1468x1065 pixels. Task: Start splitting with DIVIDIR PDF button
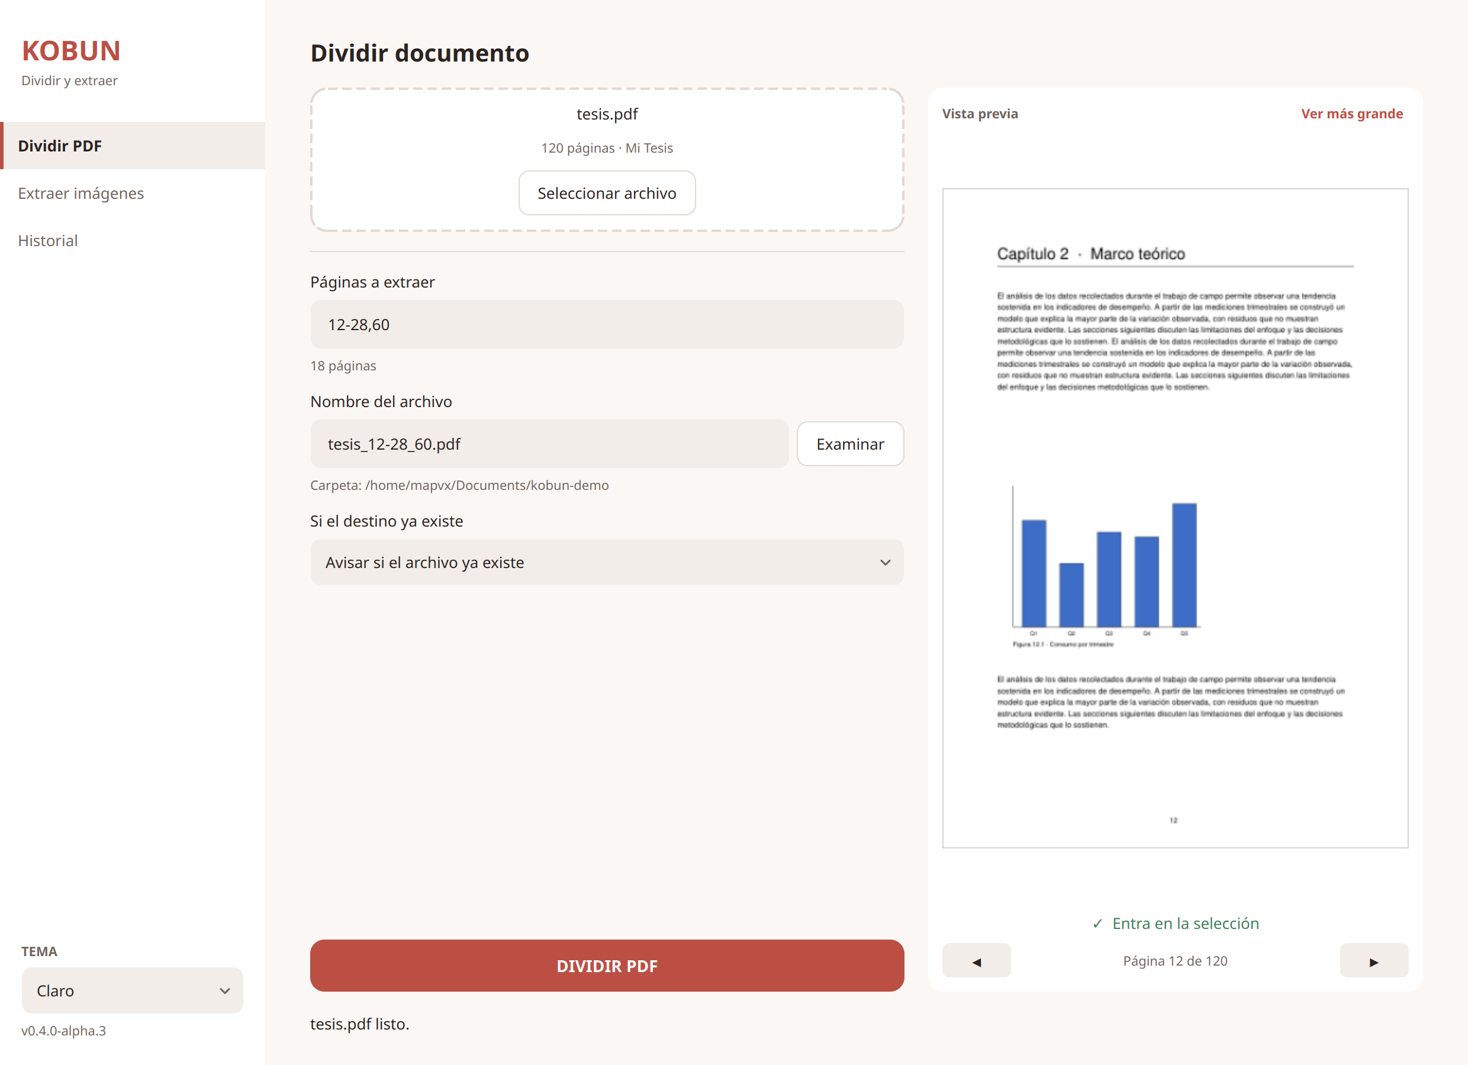point(607,966)
